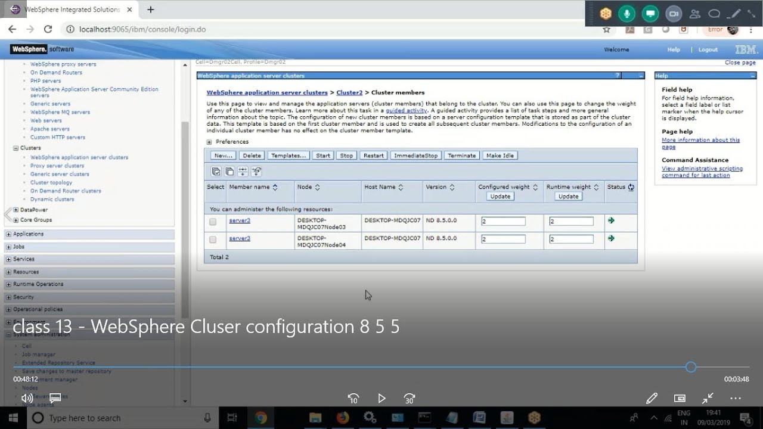Open Cluster topology in navigation tree

coord(51,182)
